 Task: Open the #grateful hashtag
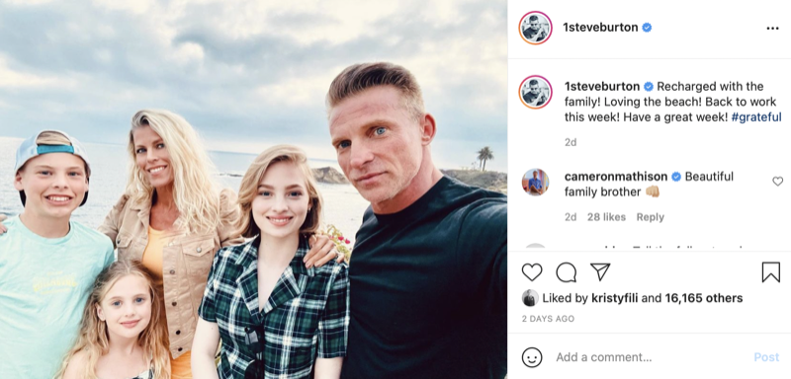tap(756, 117)
